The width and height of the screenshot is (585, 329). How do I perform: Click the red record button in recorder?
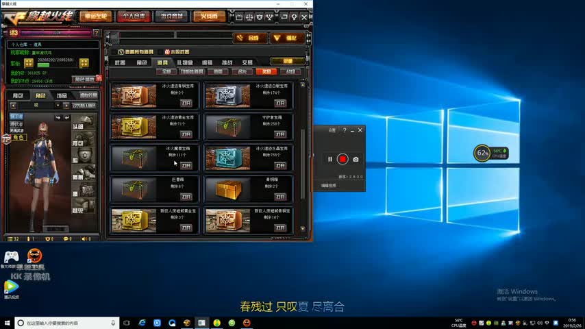343,159
